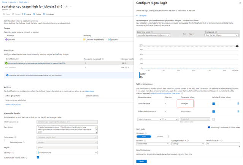Toggle the unselected dimension's future values checkbox
Viewport: 243px width, 165px height.
pos(214,119)
